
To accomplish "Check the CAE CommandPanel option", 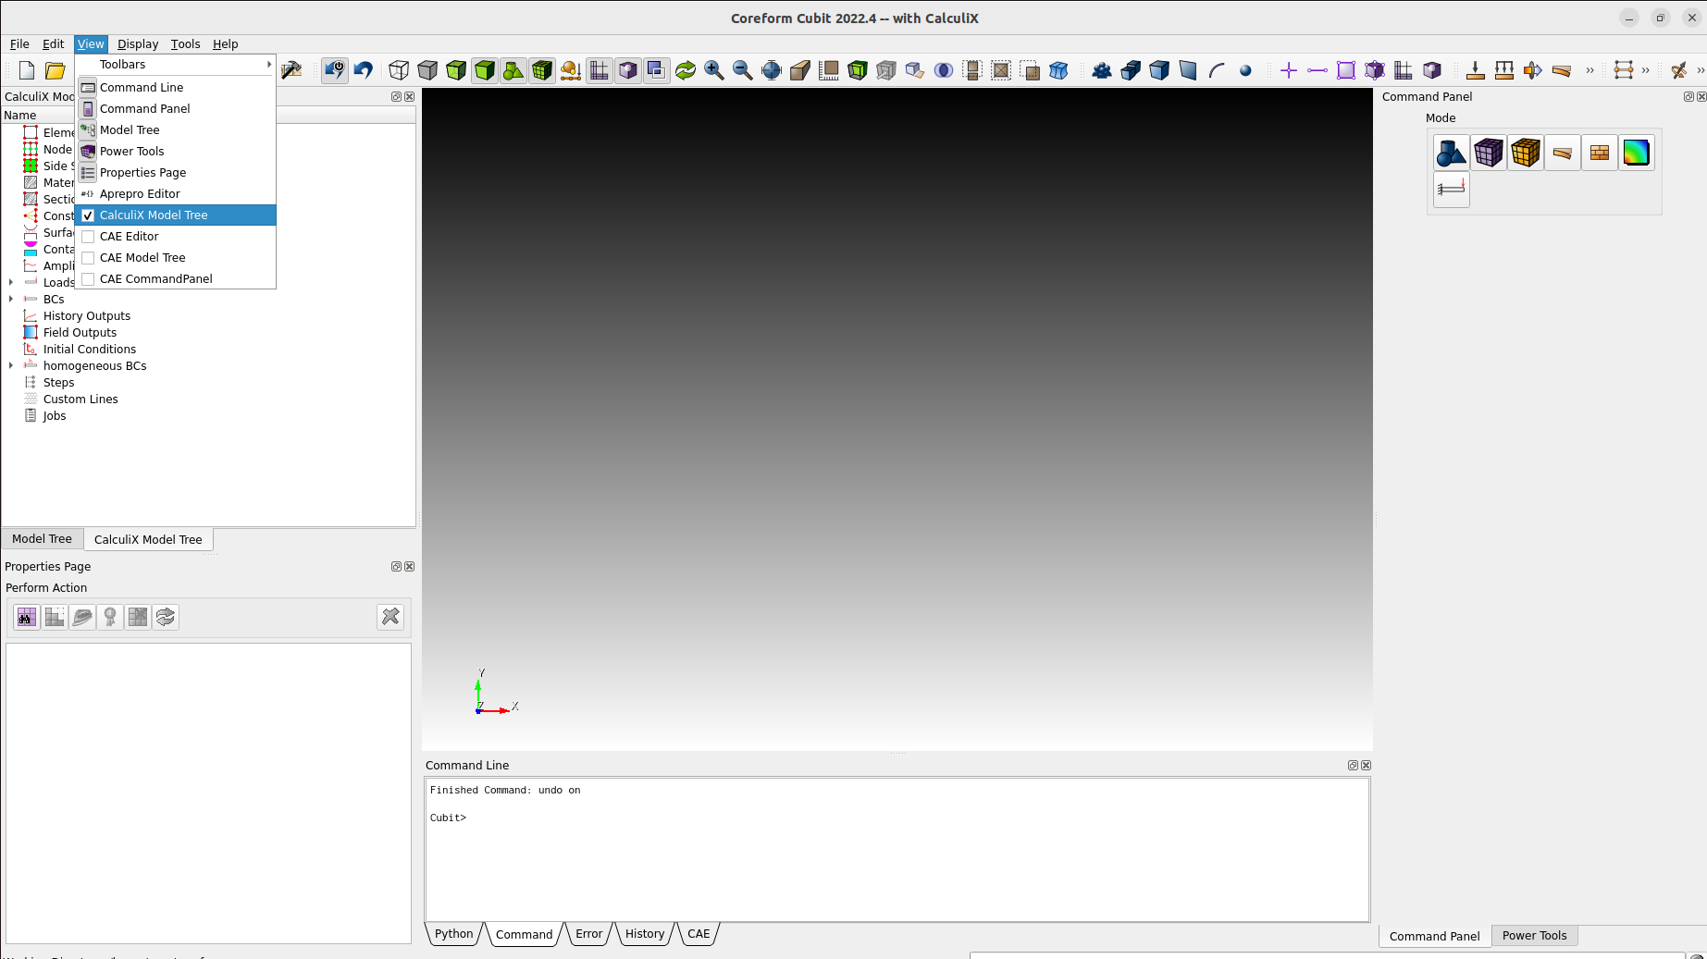I will click(x=89, y=279).
